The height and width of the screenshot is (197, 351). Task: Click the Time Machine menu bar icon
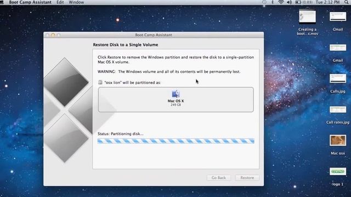coord(264,2)
